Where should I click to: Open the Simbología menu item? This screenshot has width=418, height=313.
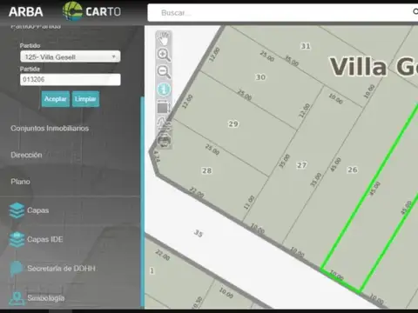click(46, 298)
